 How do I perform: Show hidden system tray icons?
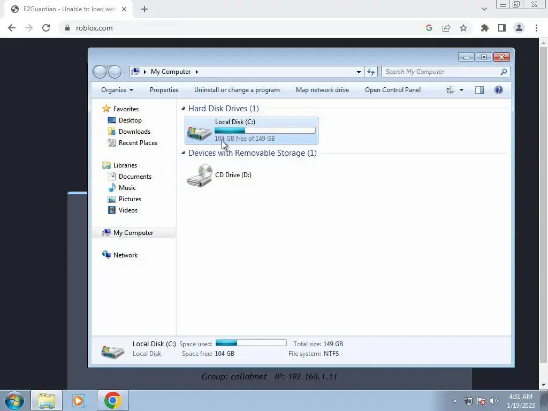tap(455, 401)
